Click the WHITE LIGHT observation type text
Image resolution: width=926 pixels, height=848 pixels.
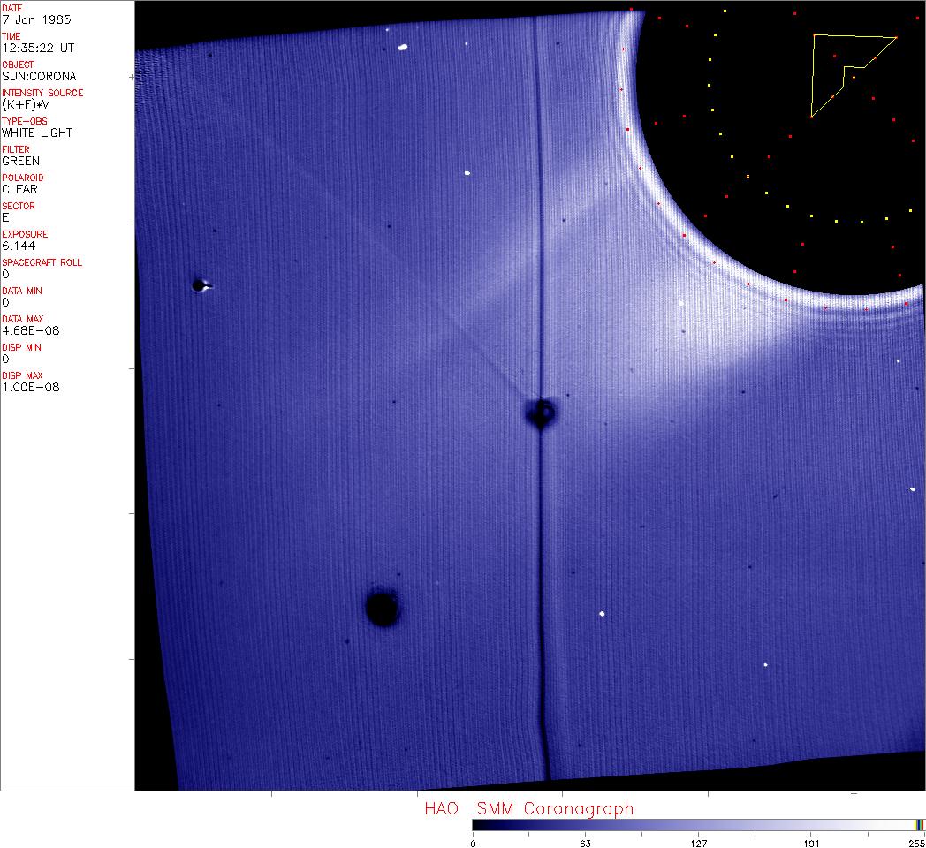(x=37, y=132)
